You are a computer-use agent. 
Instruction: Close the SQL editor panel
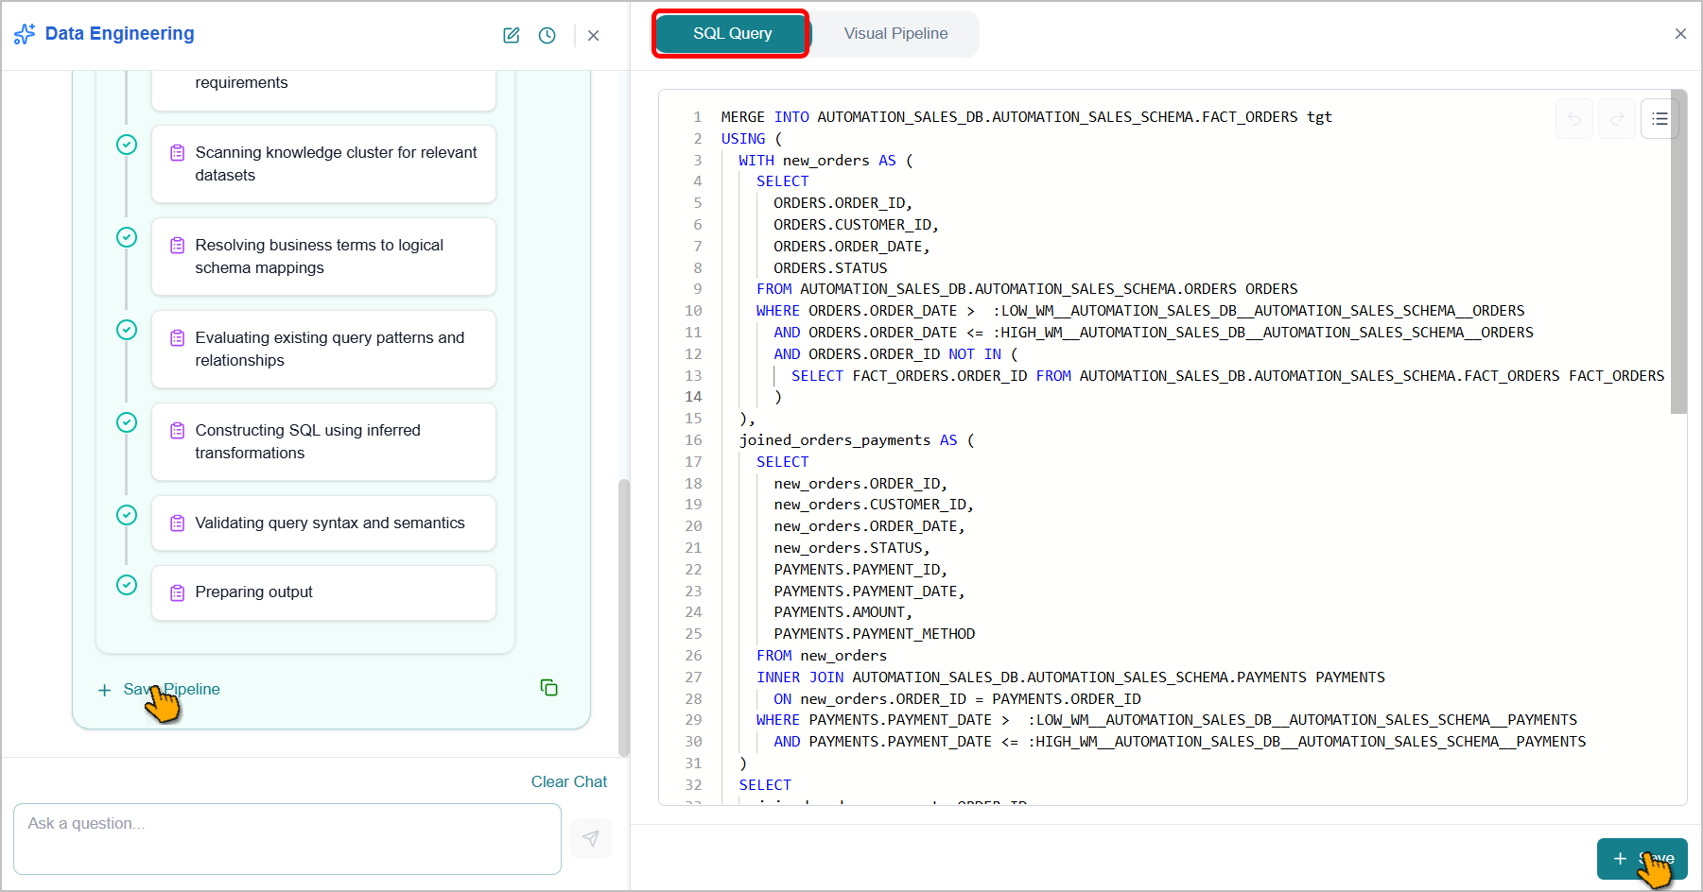[x=1680, y=33]
